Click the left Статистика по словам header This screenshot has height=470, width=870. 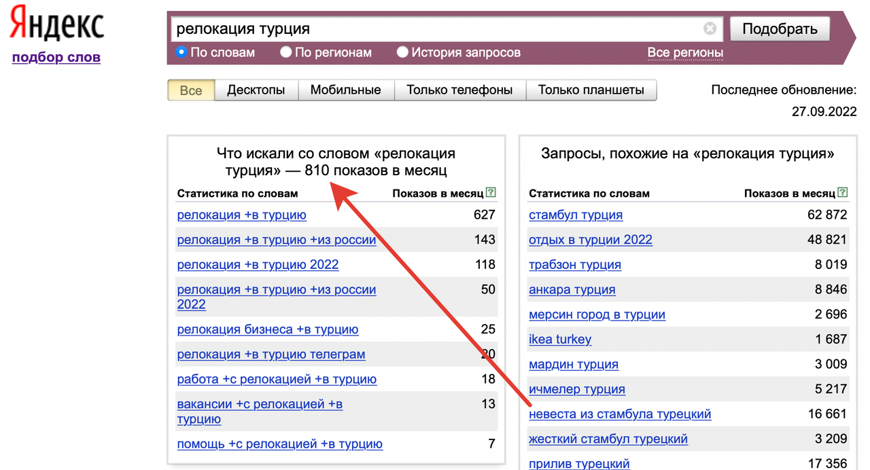click(237, 194)
